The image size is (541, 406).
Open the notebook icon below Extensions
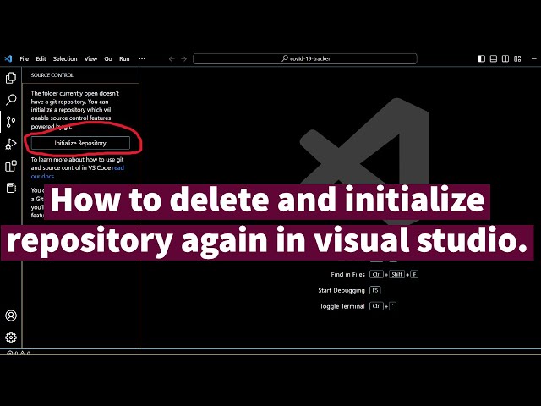coord(11,188)
